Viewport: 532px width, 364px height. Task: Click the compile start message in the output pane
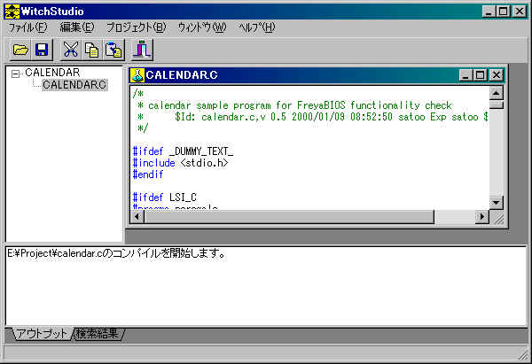(116, 253)
